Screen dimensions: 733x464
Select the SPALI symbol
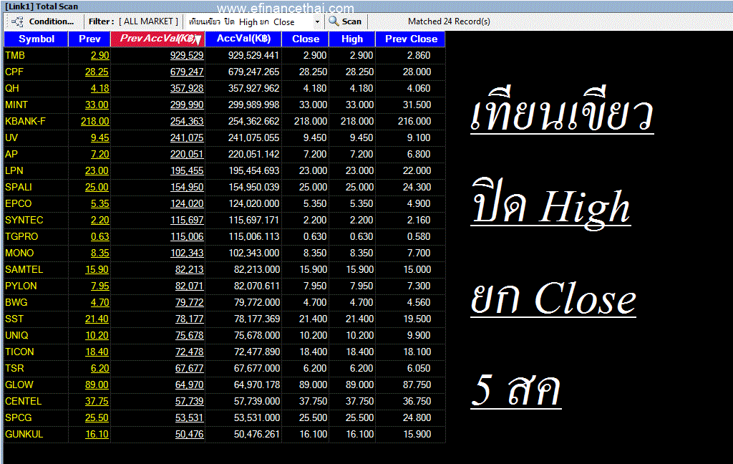[x=19, y=187]
